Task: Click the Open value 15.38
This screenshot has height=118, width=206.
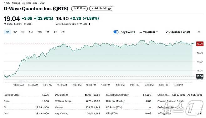Action: (45, 101)
